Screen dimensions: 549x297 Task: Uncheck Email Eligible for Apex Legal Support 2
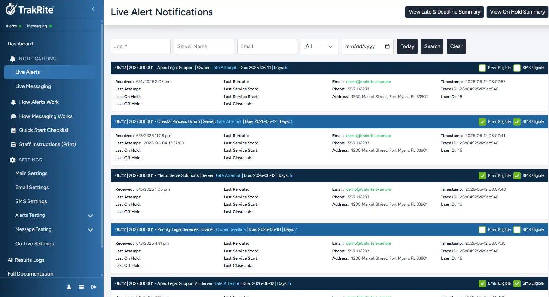[x=482, y=283]
